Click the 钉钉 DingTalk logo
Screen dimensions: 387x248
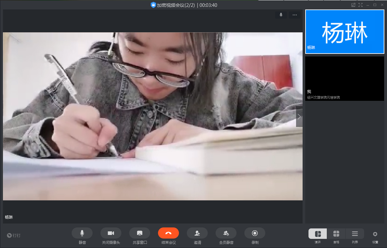coord(14,235)
